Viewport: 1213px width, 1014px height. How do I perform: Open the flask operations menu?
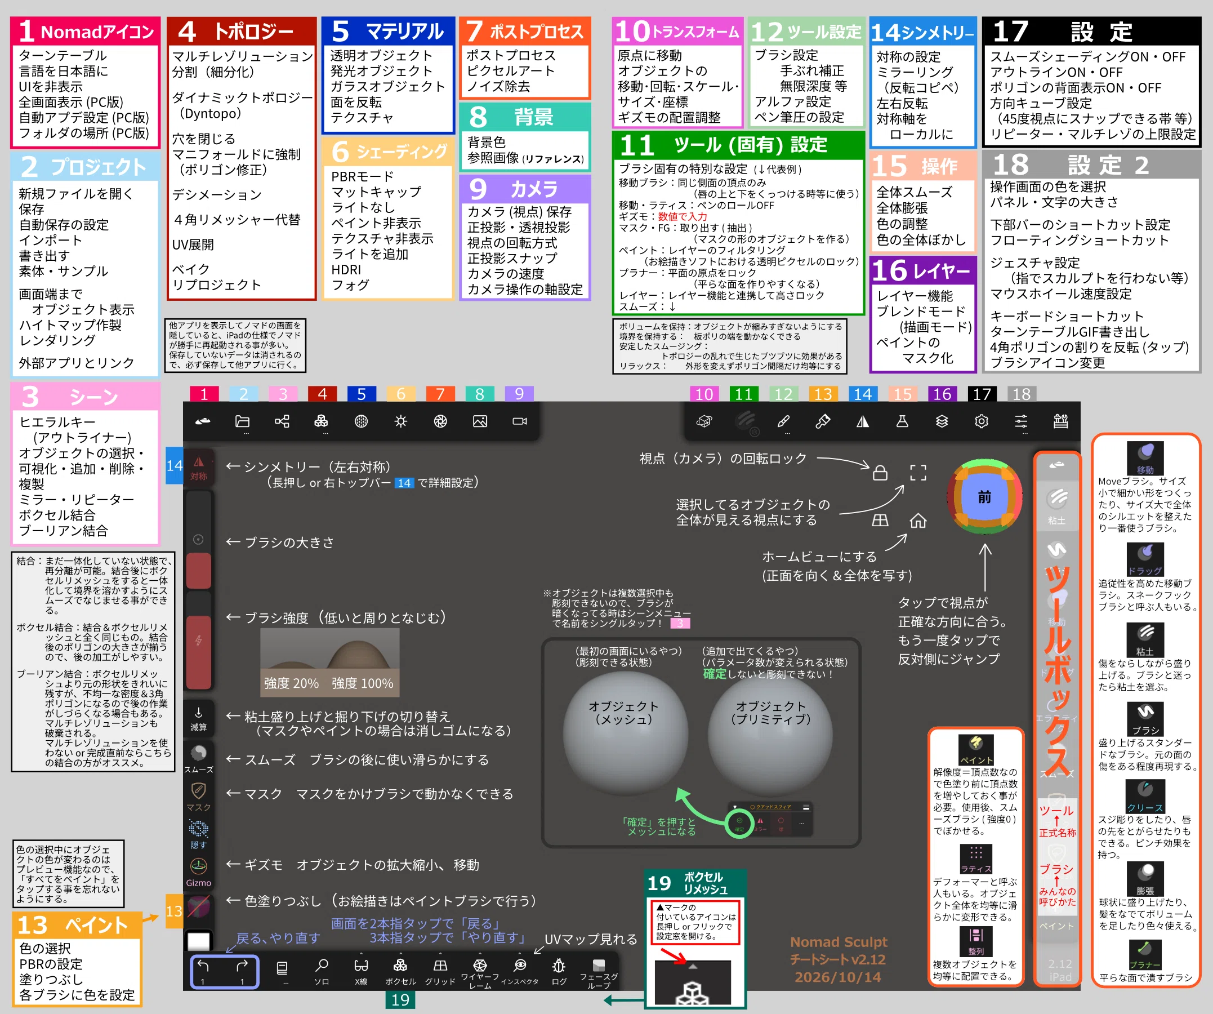tap(902, 421)
